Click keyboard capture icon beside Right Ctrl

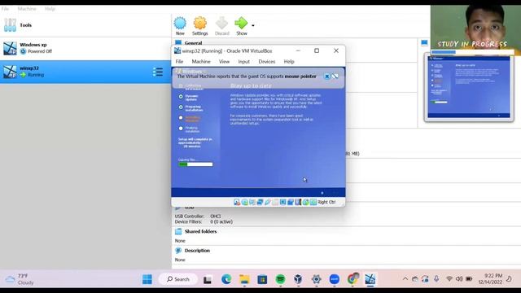tap(313, 202)
